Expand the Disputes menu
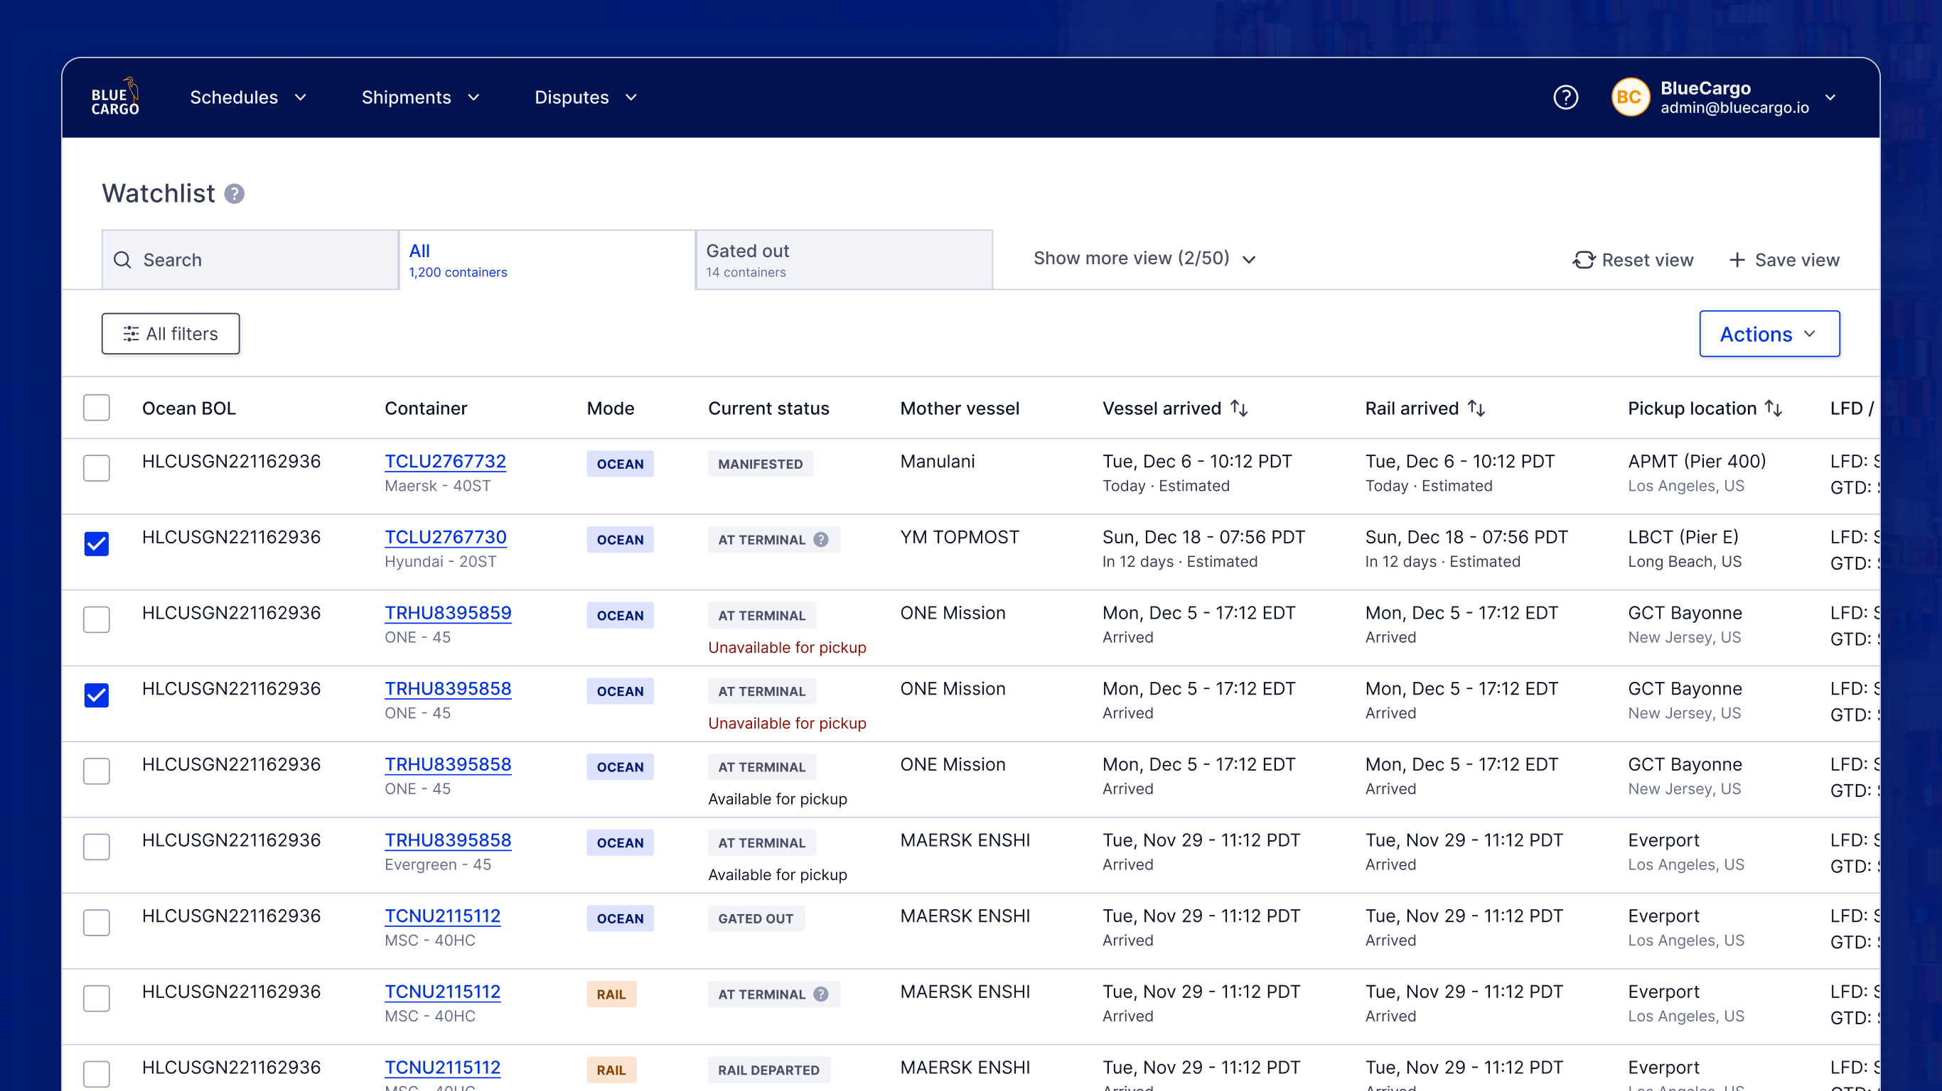 586,97
